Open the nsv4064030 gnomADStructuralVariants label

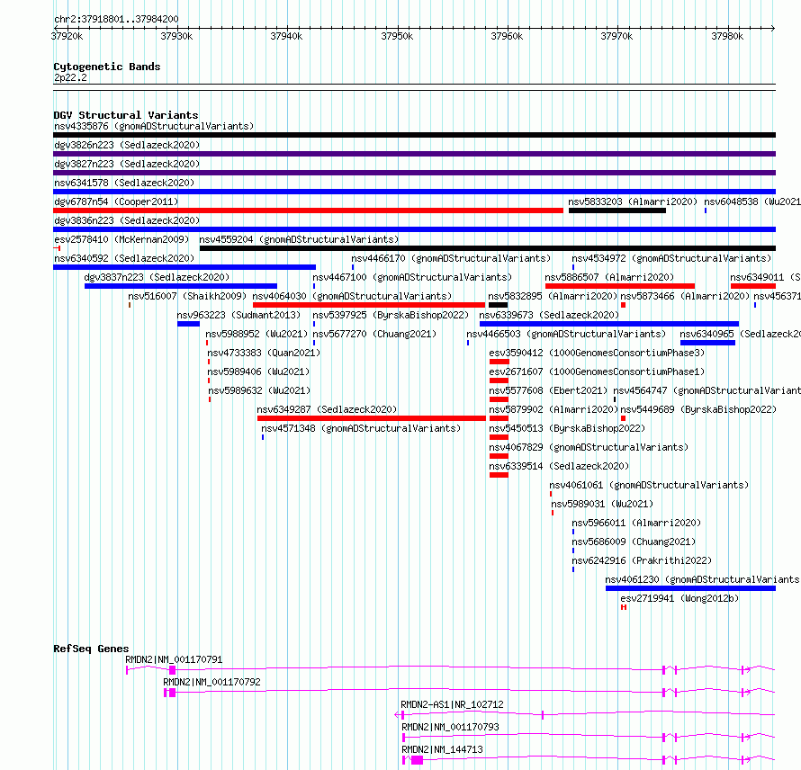352,296
